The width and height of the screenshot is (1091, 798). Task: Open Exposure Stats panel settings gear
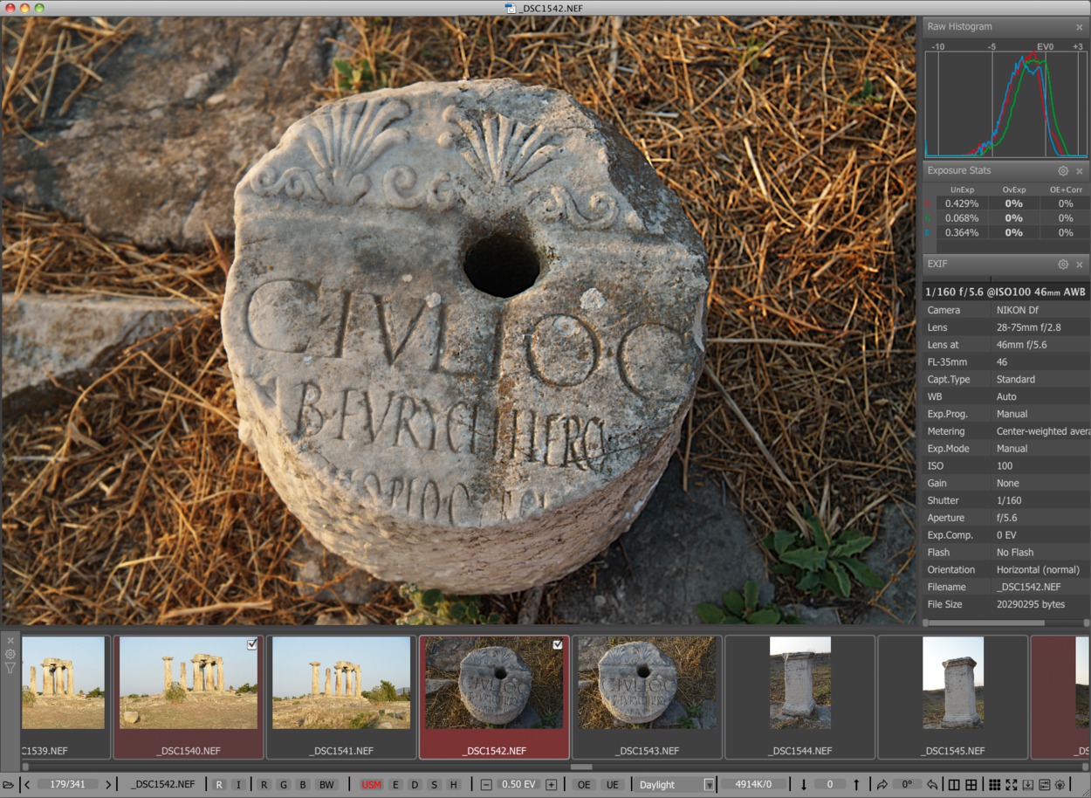pyautogui.click(x=1063, y=171)
